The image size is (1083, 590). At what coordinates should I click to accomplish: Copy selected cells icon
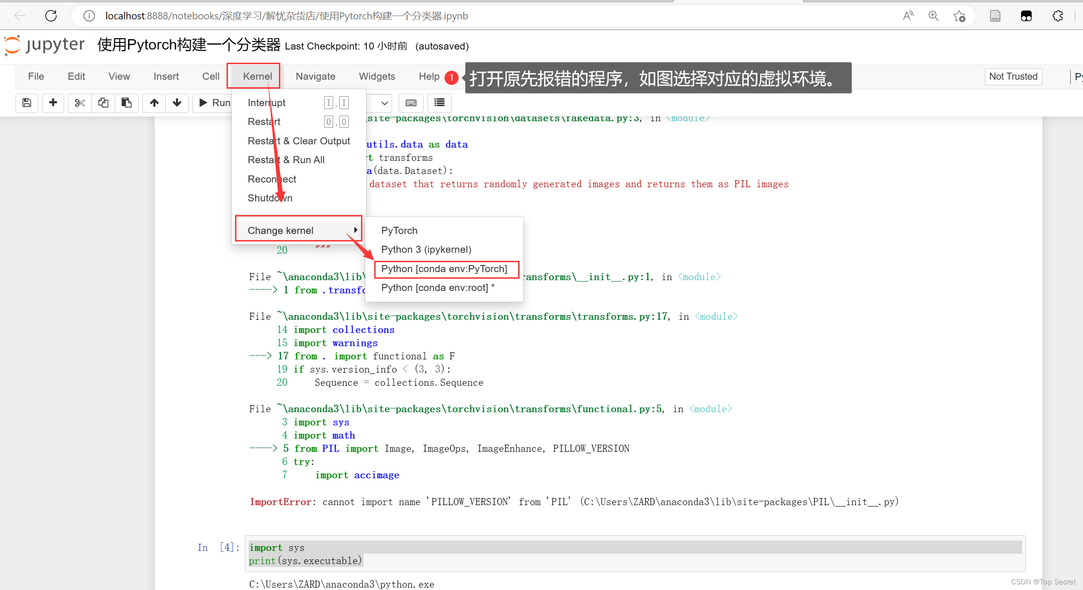103,103
